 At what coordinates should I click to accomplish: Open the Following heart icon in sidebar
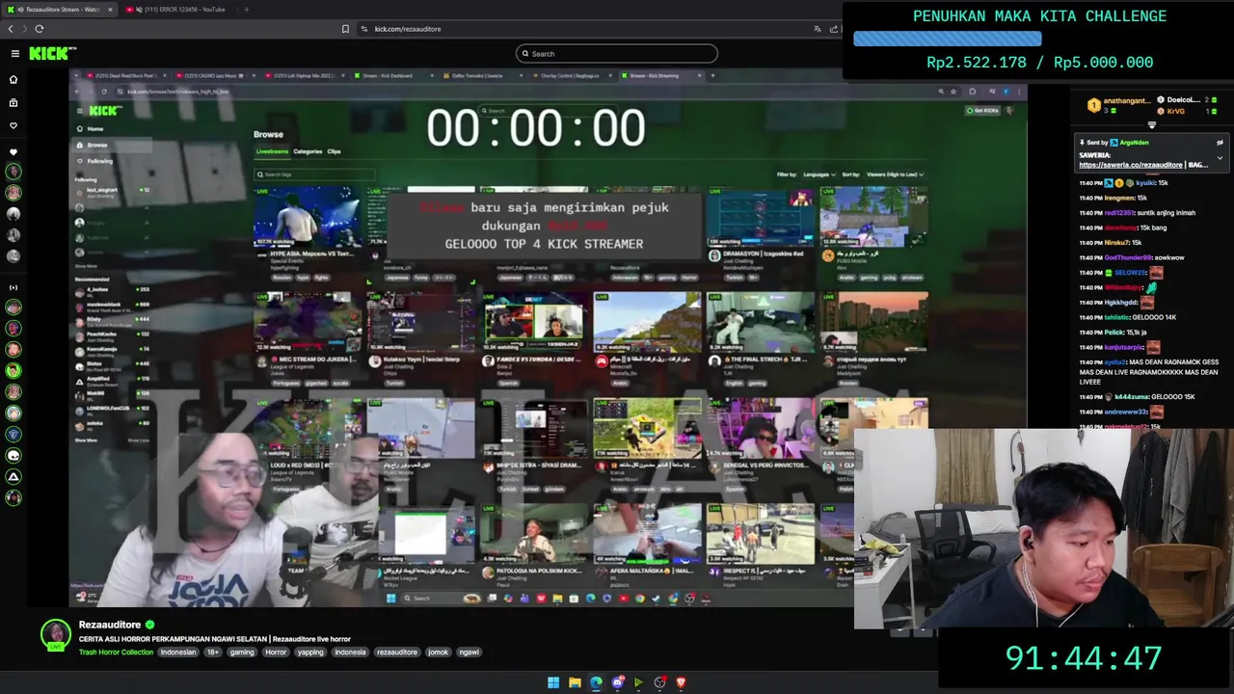13,125
